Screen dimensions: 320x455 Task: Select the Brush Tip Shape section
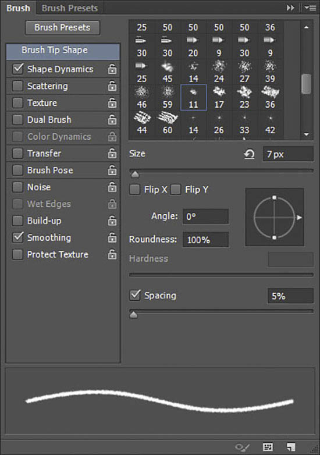pos(63,51)
